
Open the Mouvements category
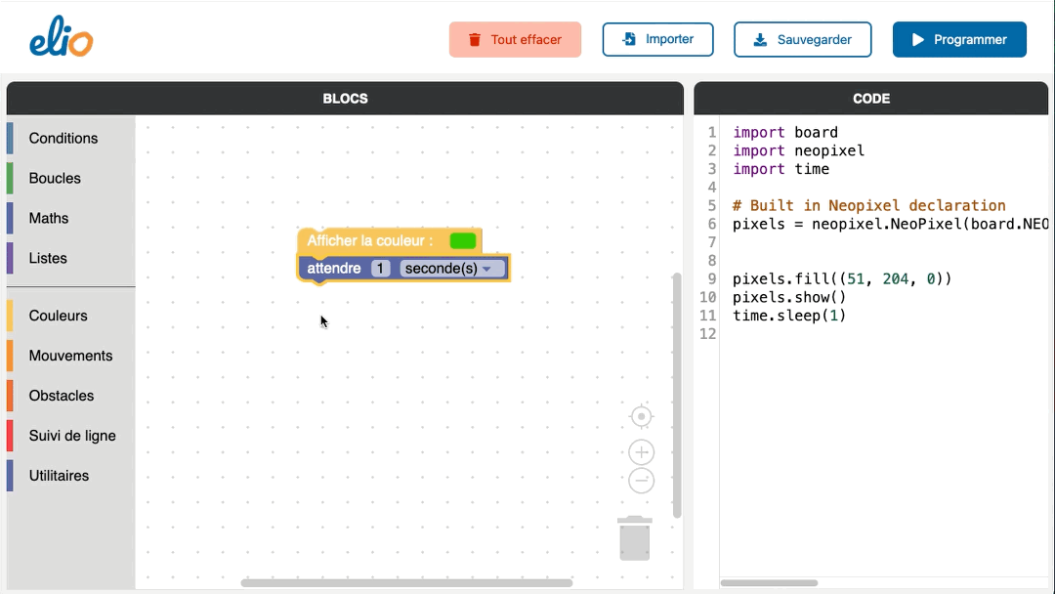pyautogui.click(x=70, y=356)
